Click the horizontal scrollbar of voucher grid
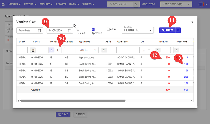 pos(73,100)
